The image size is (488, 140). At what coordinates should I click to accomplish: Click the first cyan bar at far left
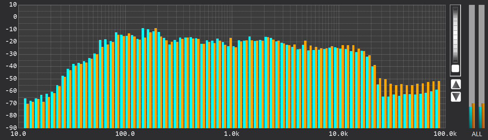pos(25,113)
